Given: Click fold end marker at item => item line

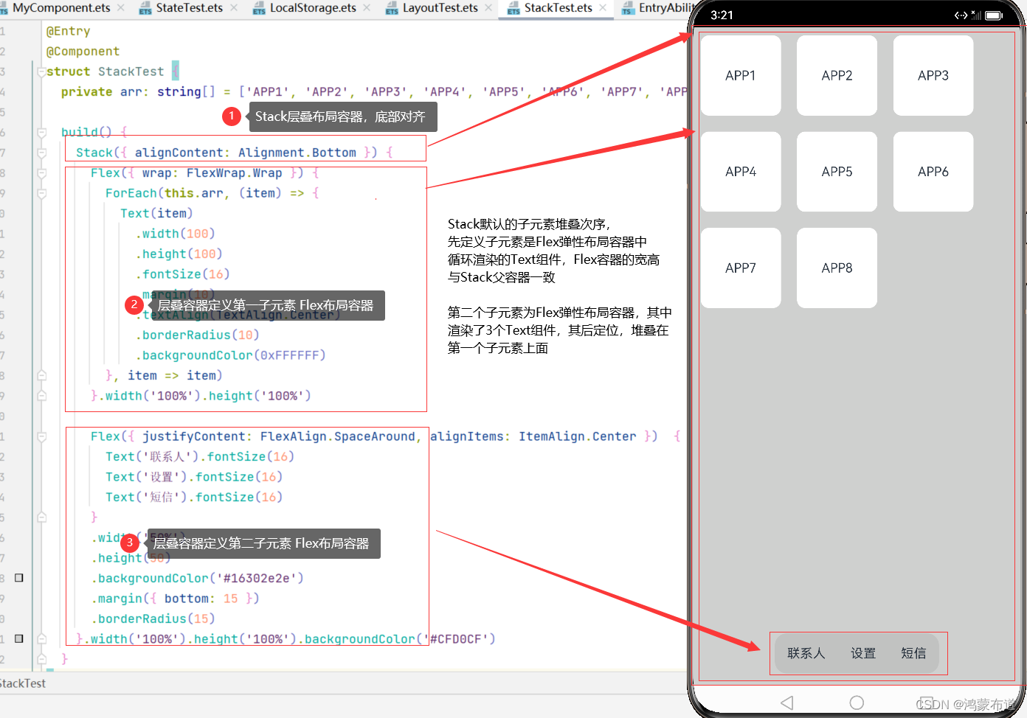Looking at the screenshot, I should click(x=42, y=376).
